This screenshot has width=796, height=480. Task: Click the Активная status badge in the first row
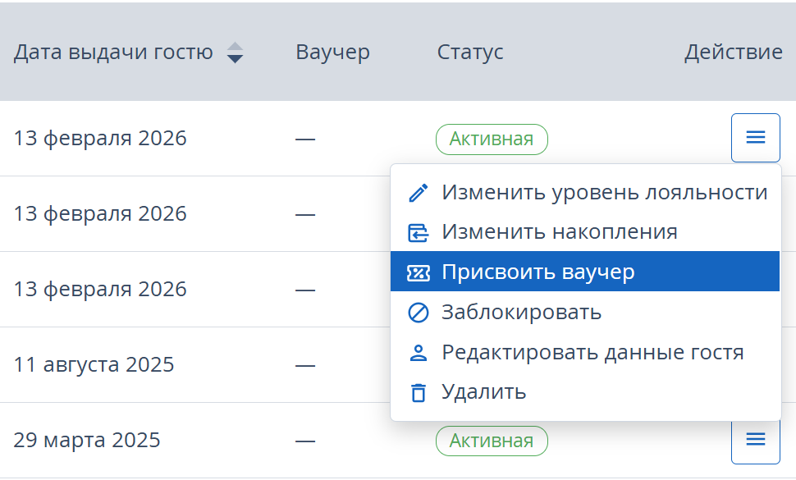coord(492,139)
